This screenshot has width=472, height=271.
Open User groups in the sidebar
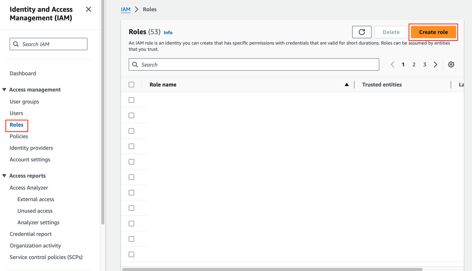(24, 102)
